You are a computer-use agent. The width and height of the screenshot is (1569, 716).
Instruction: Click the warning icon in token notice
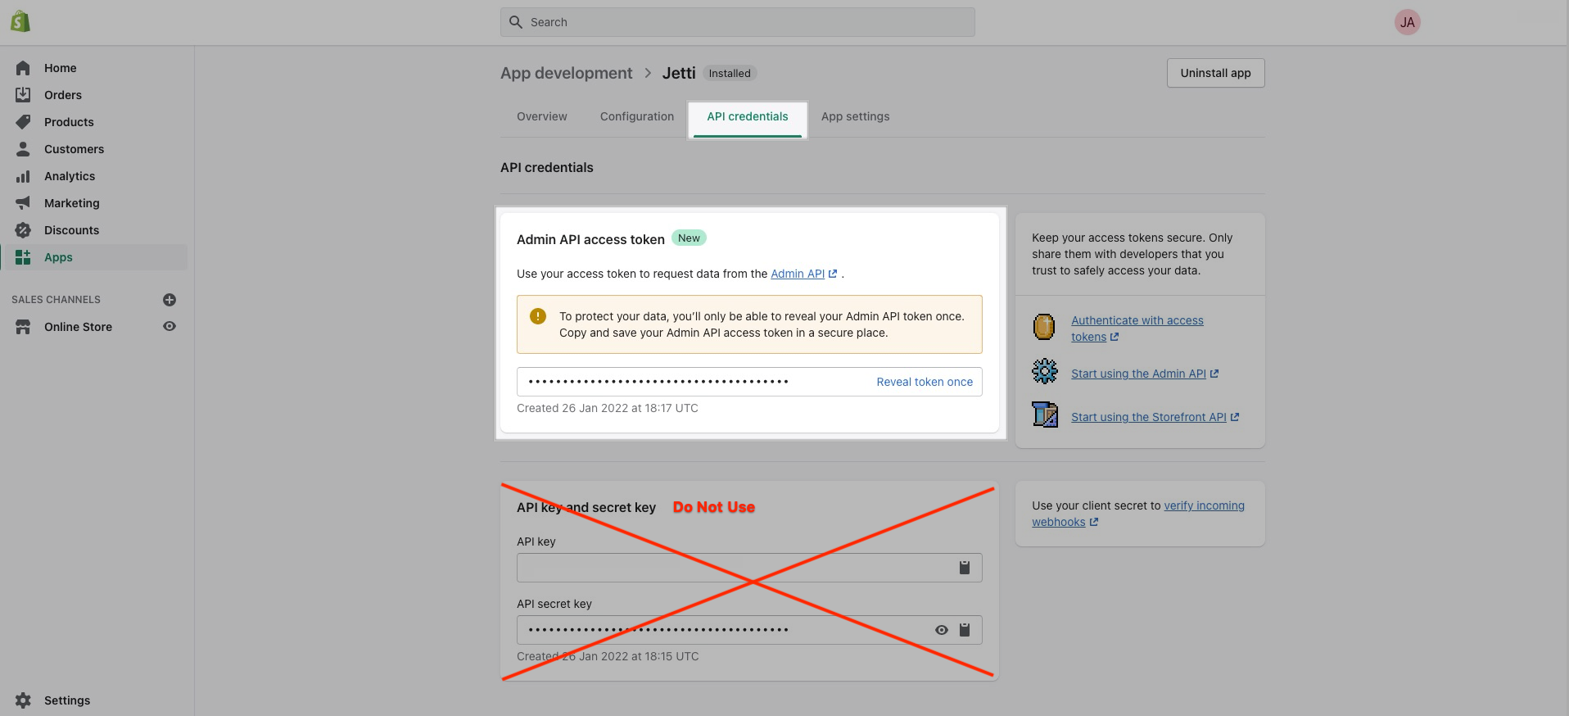click(538, 316)
